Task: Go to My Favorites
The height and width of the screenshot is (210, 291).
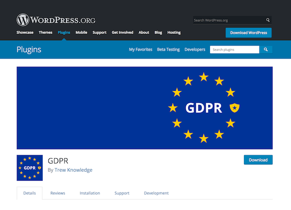Action: pyautogui.click(x=141, y=50)
